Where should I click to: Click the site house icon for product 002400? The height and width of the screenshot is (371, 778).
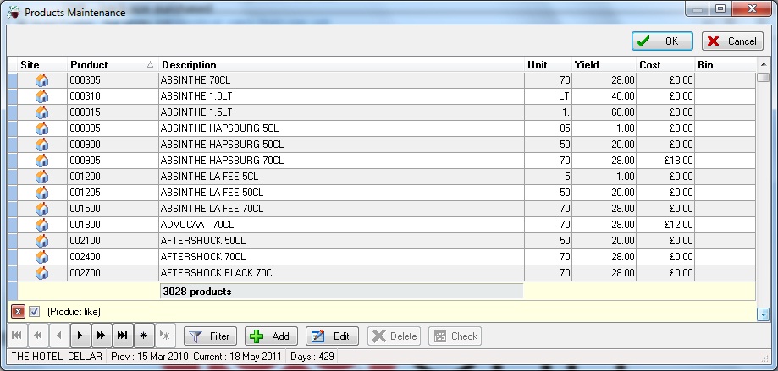(42, 257)
